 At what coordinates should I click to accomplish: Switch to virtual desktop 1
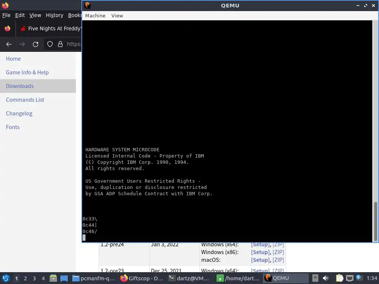(16, 278)
